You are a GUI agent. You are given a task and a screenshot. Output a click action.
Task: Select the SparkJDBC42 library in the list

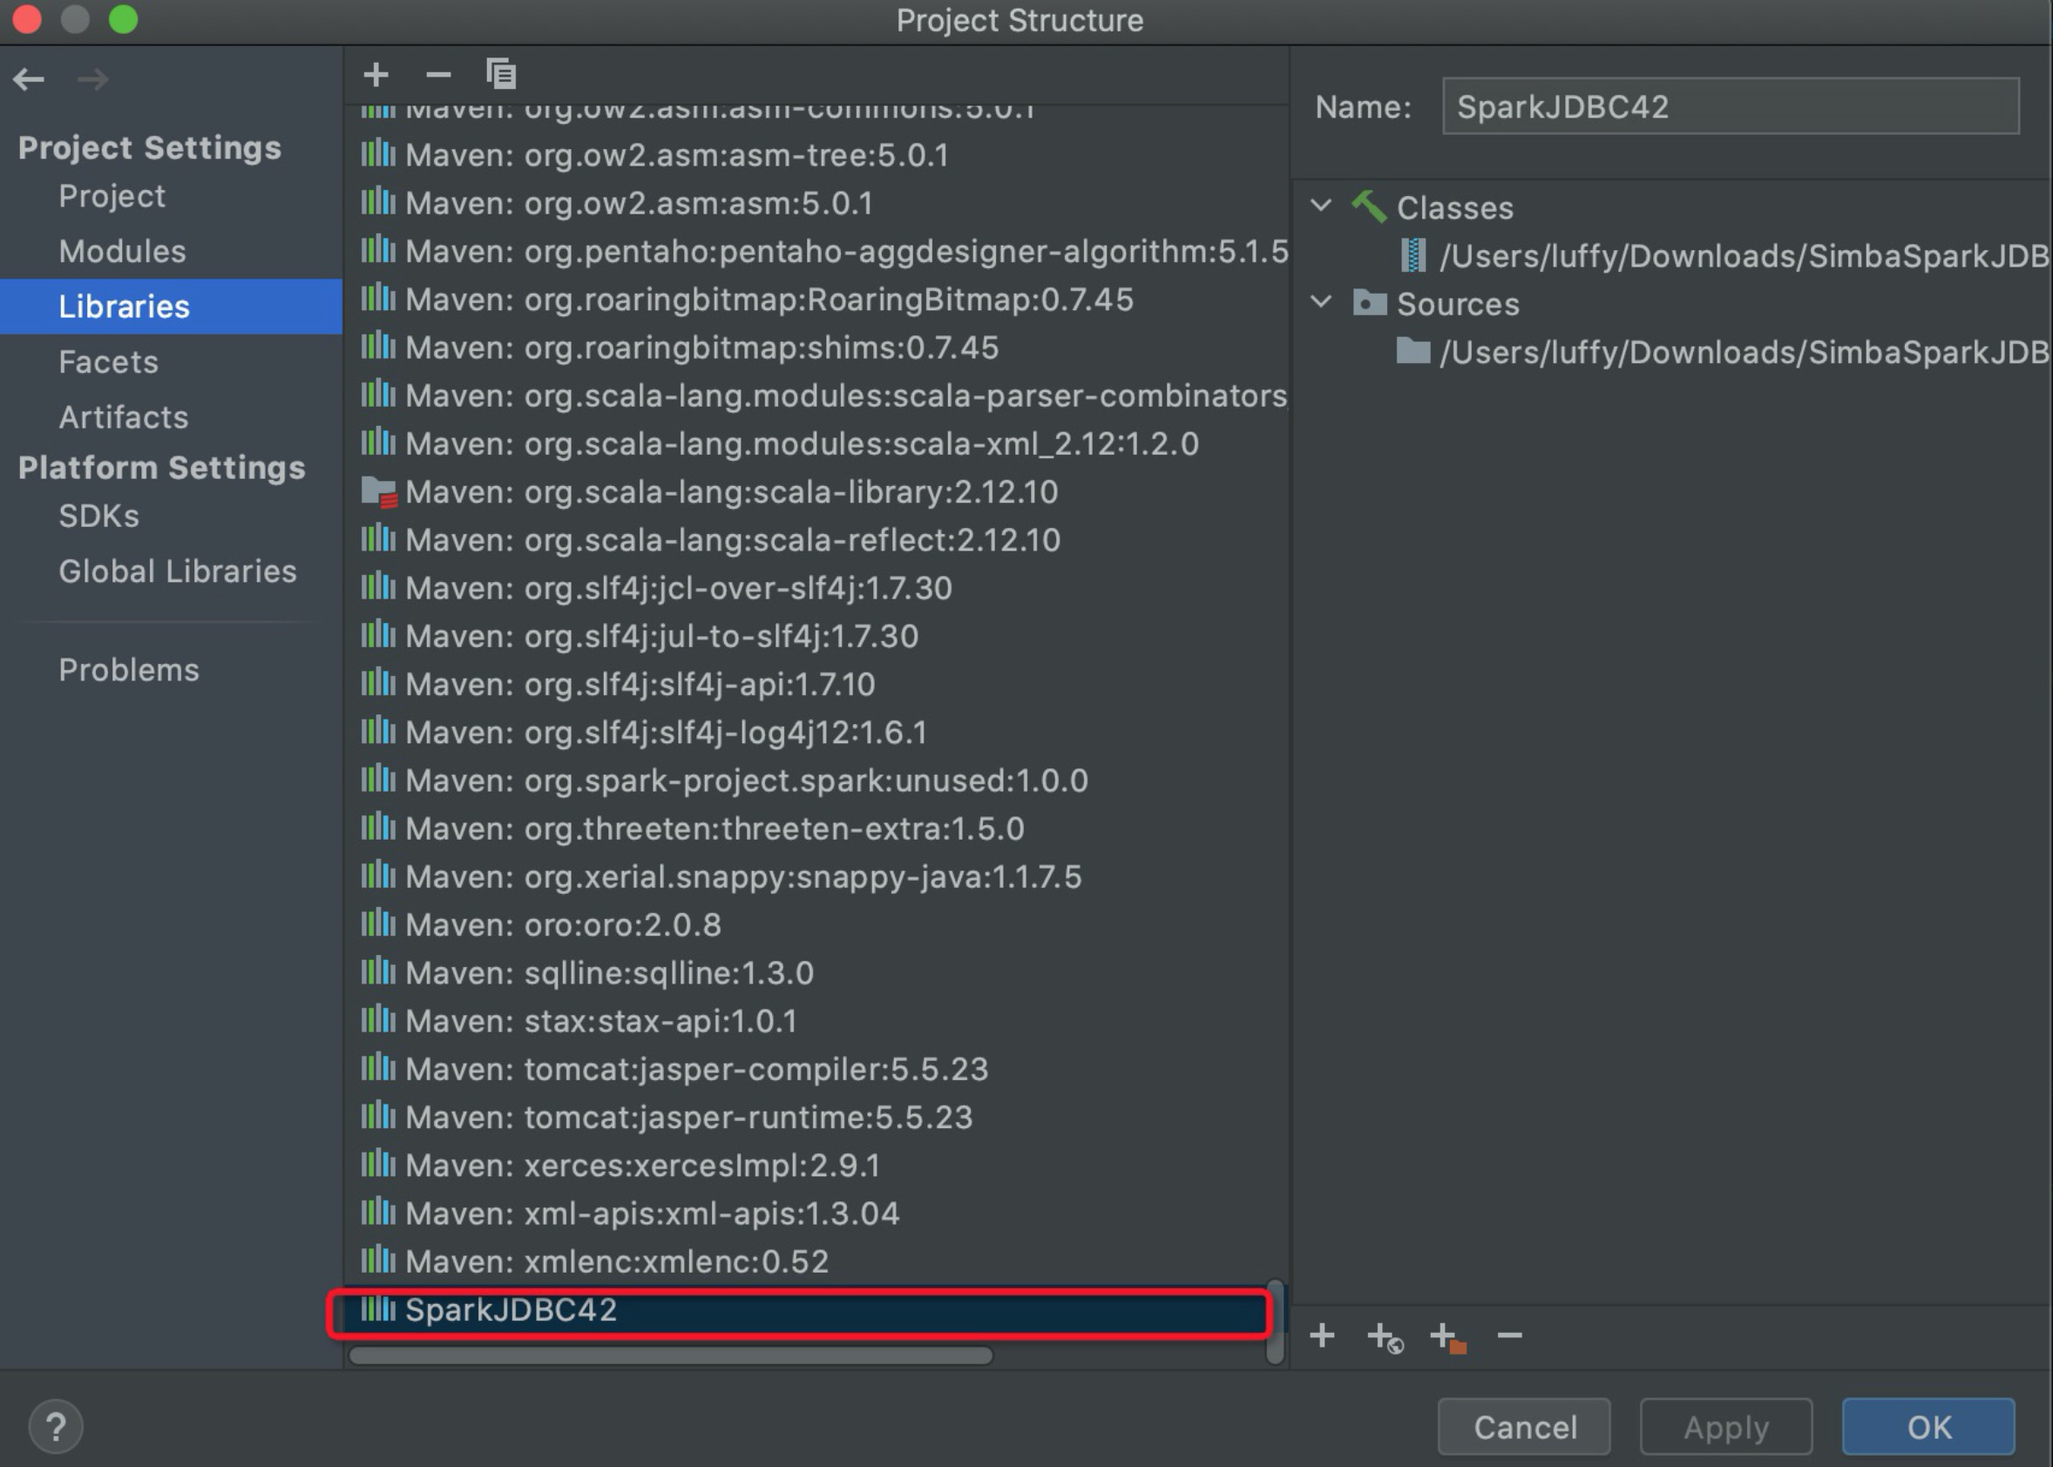[x=512, y=1310]
